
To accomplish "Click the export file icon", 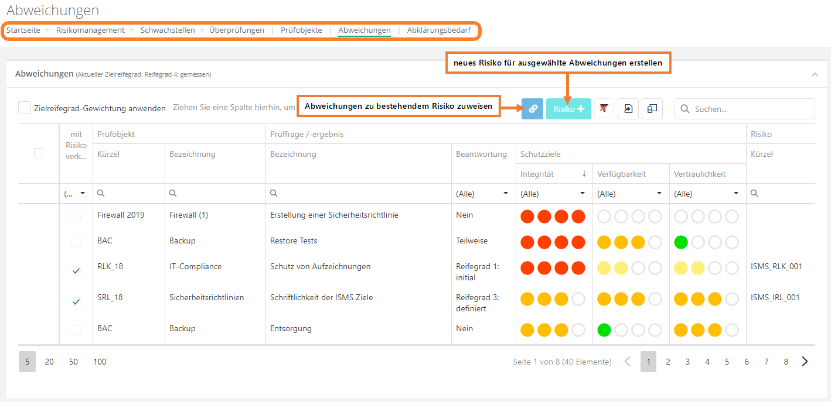I will pos(628,109).
